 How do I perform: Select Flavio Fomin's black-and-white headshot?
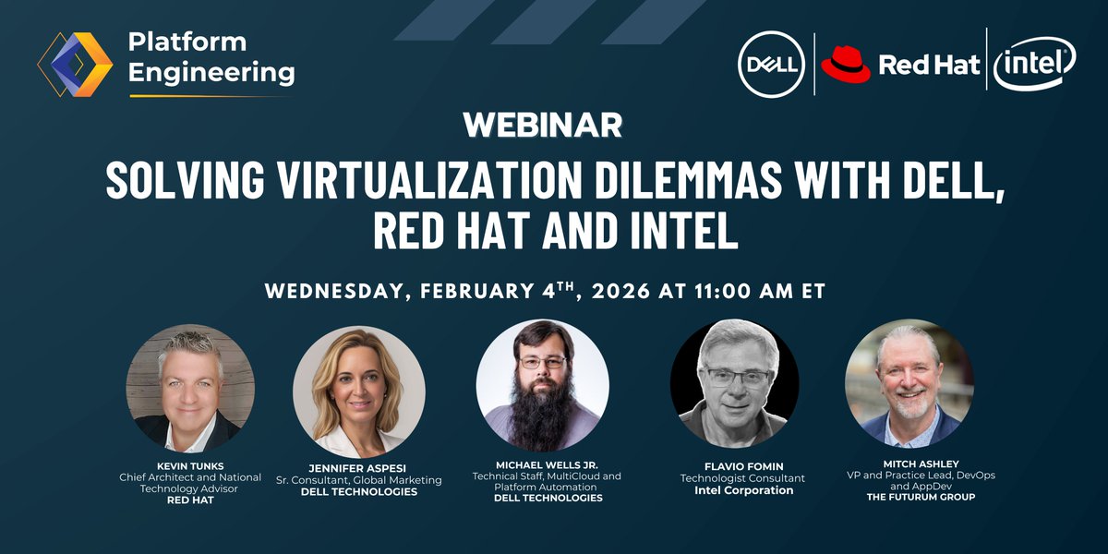point(735,384)
